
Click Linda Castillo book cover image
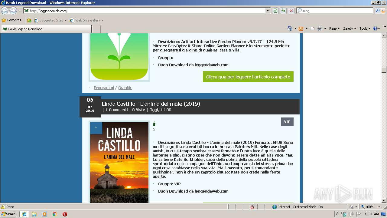click(x=119, y=162)
